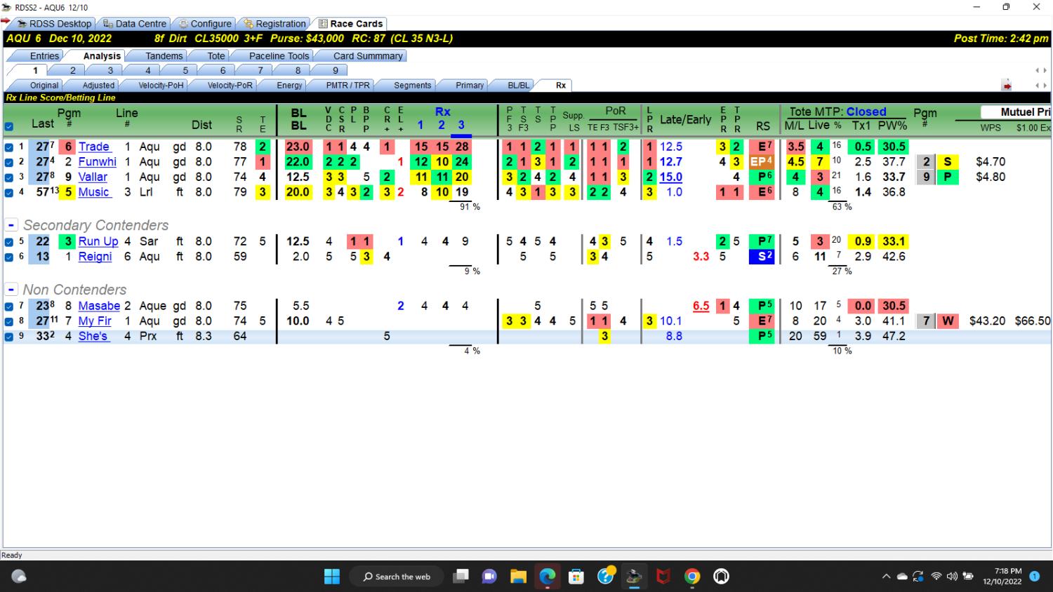Click the right arrow of the sub-tab scroller

pyautogui.click(x=1045, y=86)
